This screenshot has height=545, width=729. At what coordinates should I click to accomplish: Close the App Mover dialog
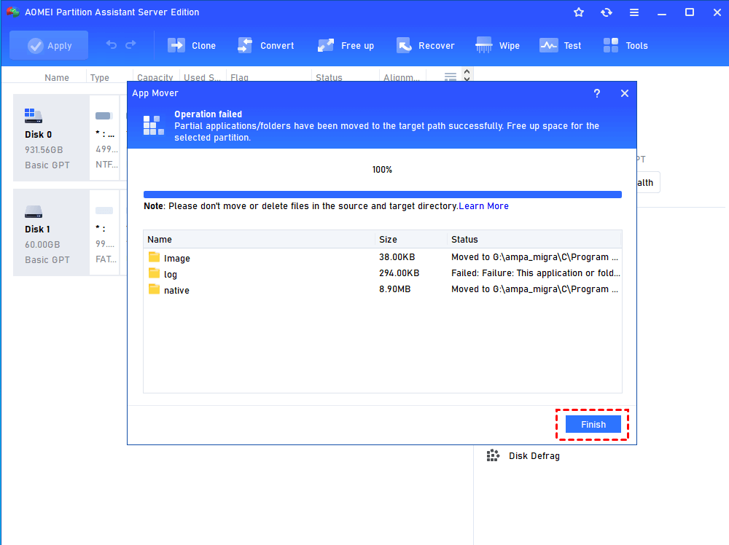(x=625, y=93)
